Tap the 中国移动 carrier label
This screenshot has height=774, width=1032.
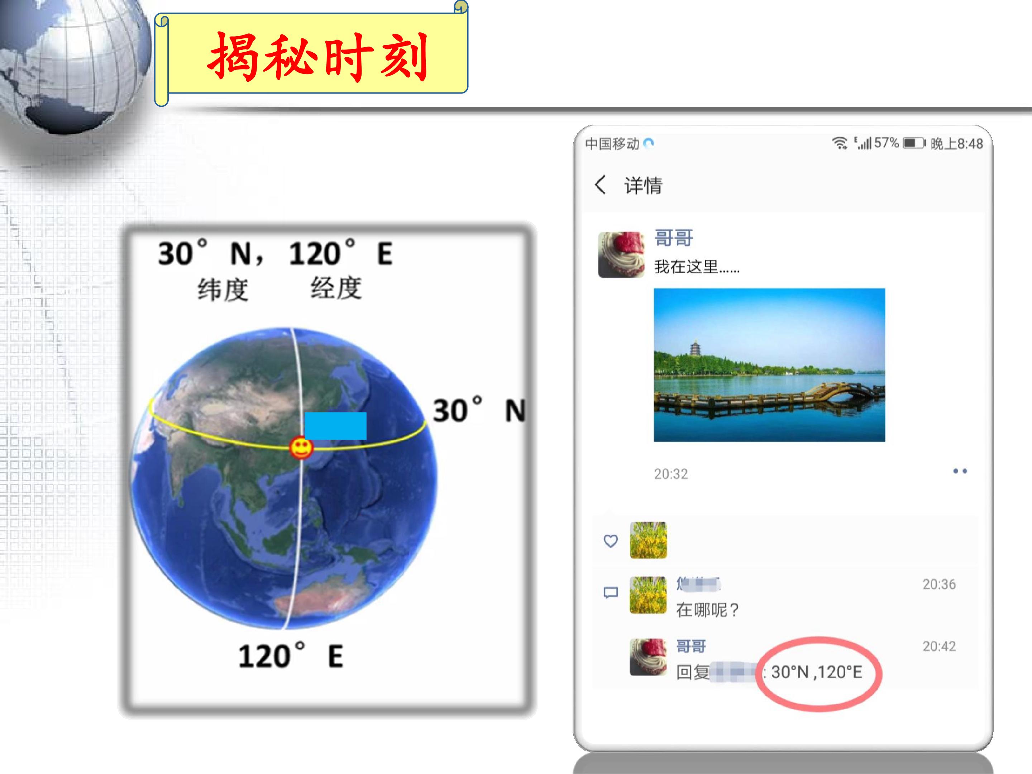[x=612, y=144]
